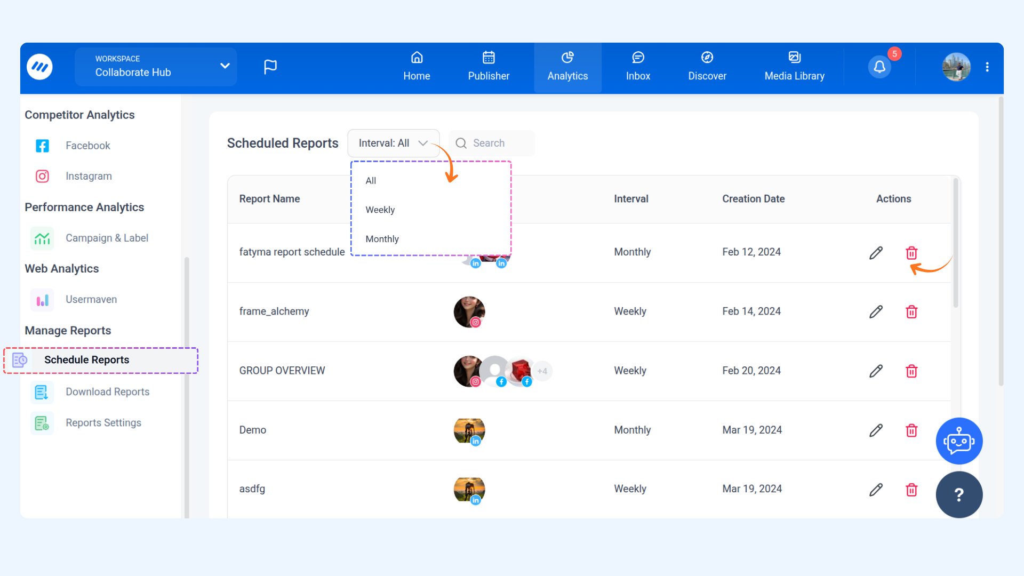The height and width of the screenshot is (576, 1024).
Task: Open the chatbot assistant icon
Action: point(959,441)
